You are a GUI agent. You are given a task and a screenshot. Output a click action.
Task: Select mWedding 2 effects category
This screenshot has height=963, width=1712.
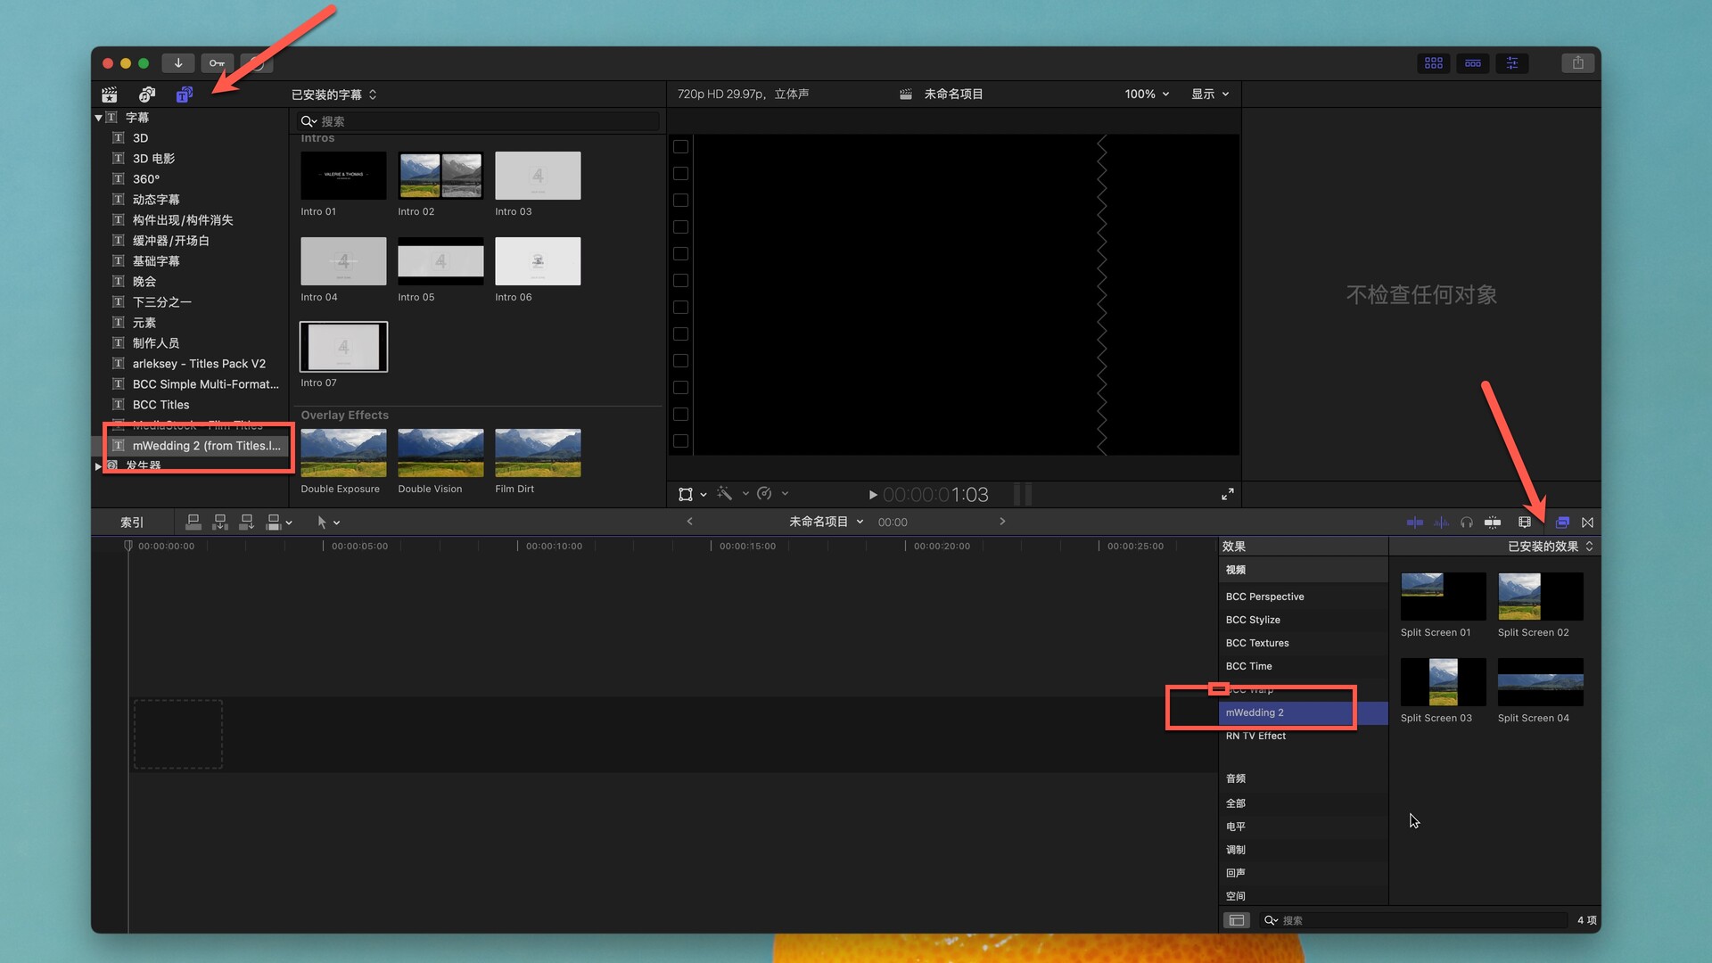click(x=1303, y=712)
